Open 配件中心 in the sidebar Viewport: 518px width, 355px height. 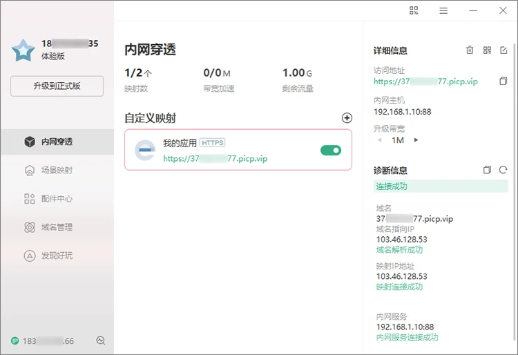click(x=57, y=198)
